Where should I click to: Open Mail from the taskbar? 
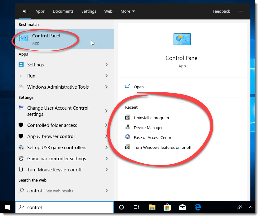(183, 207)
